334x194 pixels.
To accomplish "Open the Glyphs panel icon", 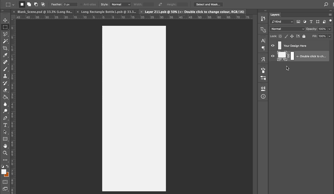I will [263, 59].
